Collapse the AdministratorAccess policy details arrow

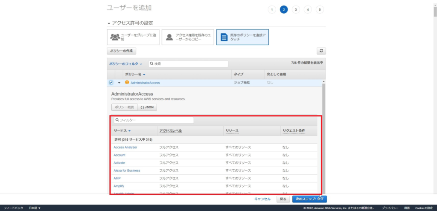(x=119, y=83)
